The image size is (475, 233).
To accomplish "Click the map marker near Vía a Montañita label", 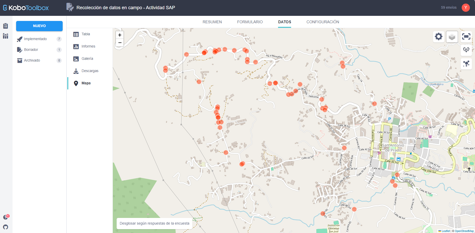I will [255, 62].
